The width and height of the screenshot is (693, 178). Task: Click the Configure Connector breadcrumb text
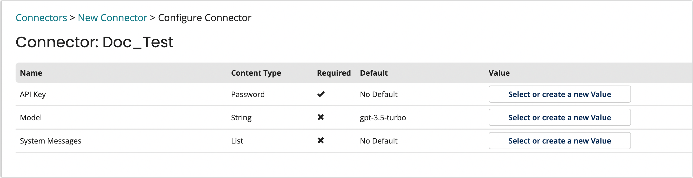tap(205, 18)
